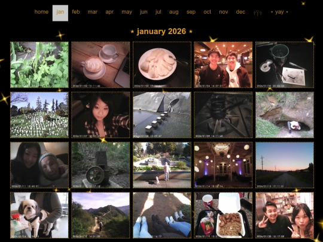View selfie of woman in plaid shirt
Image resolution: width=323 pixels, height=242 pixels.
[100, 115]
